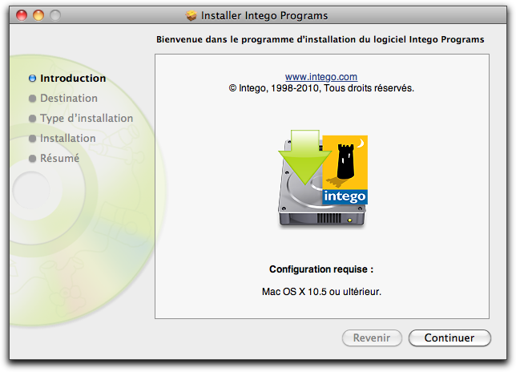The height and width of the screenshot is (372, 516).
Task: Click the Installer Intego Programs window title
Action: (x=264, y=15)
